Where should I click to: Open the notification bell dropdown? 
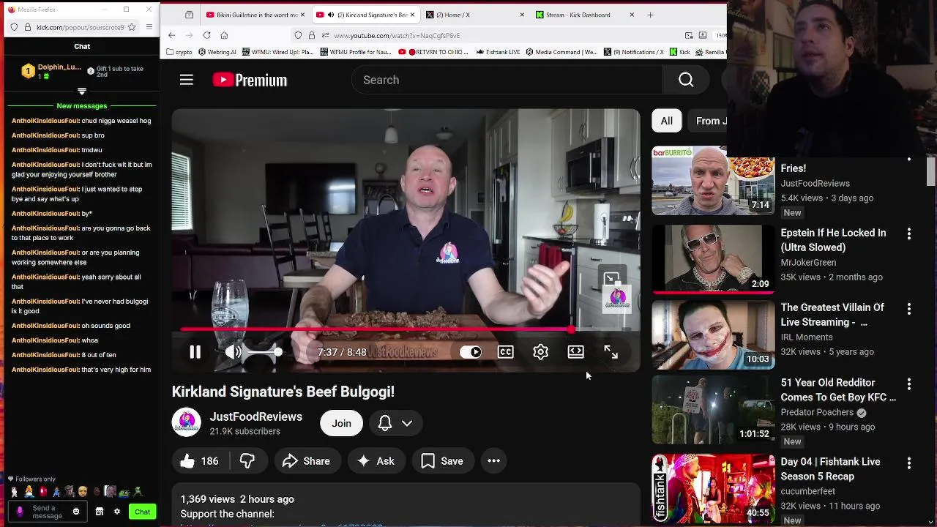395,423
